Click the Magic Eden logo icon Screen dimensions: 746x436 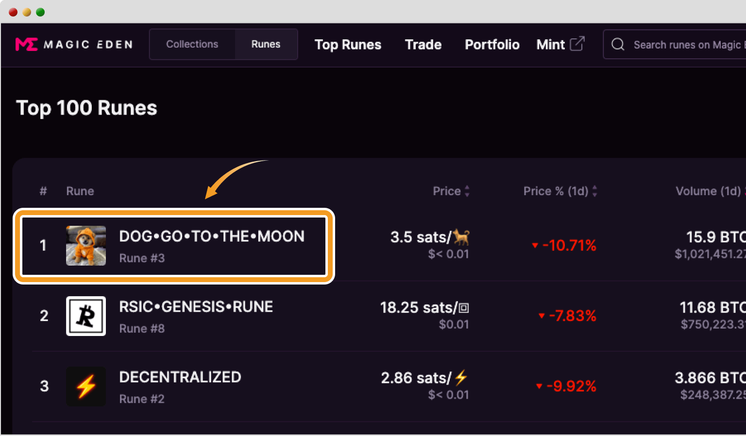tap(26, 45)
